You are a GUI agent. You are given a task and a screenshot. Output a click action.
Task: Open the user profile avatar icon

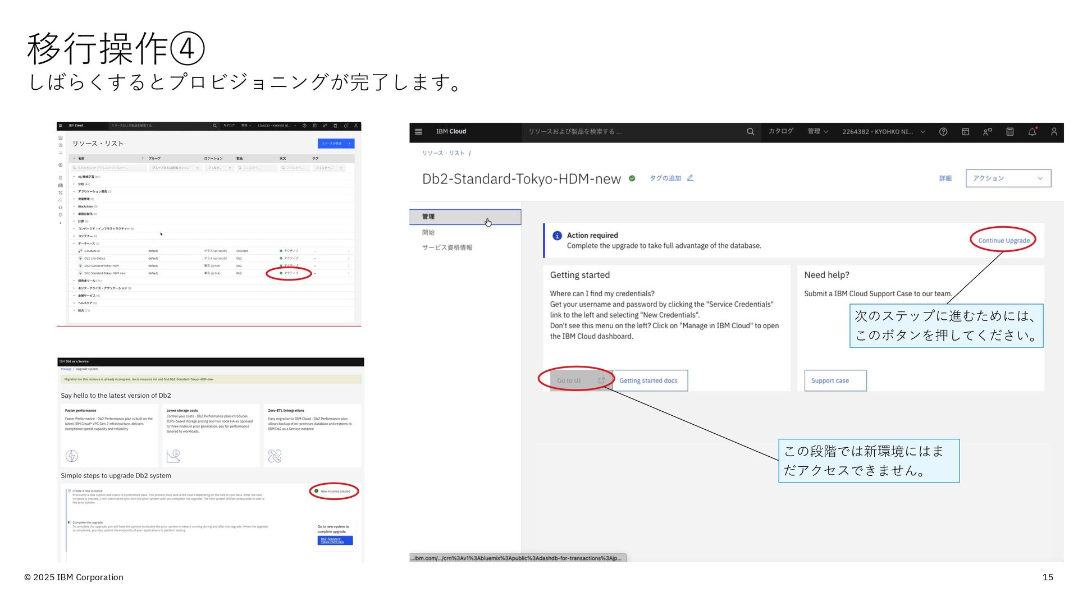(1054, 132)
